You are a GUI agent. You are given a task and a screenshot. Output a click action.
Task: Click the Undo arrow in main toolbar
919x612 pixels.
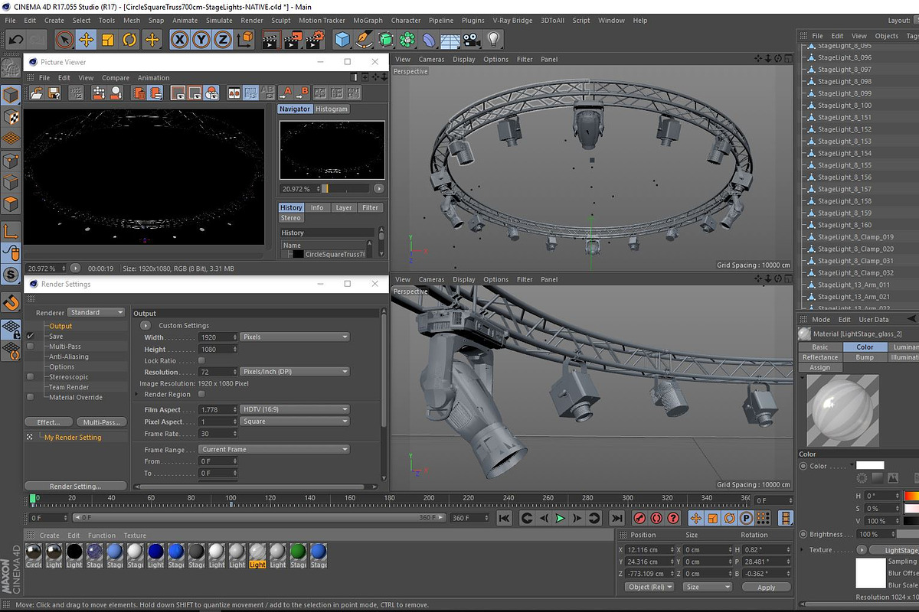pyautogui.click(x=15, y=39)
